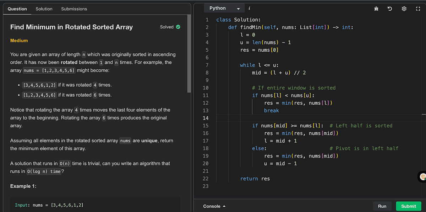Open the Submissions tab
The height and width of the screenshot is (212, 426).
(x=74, y=9)
